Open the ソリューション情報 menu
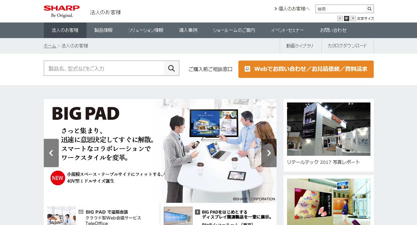This screenshot has width=417, height=225. click(x=146, y=30)
